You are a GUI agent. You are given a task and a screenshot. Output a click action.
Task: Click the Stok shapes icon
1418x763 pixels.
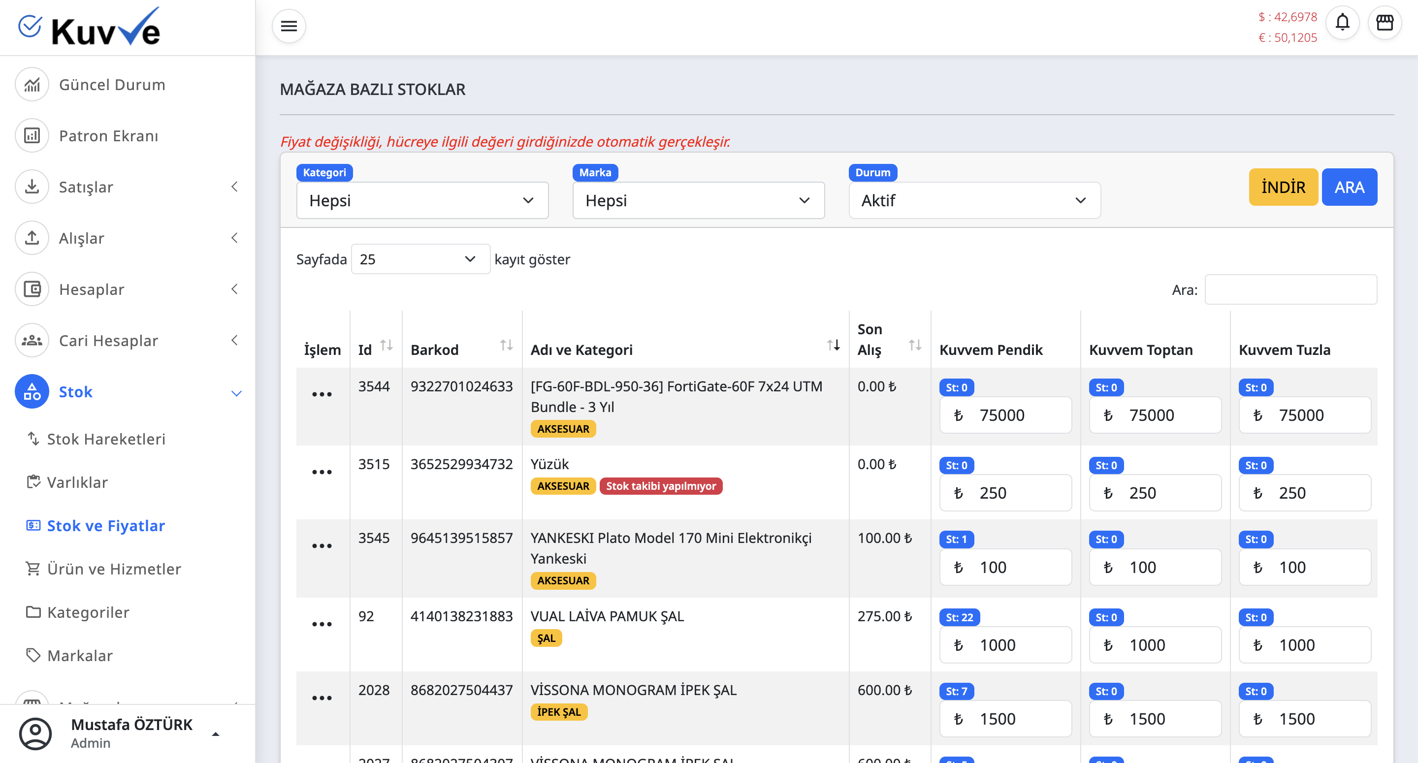click(x=32, y=391)
